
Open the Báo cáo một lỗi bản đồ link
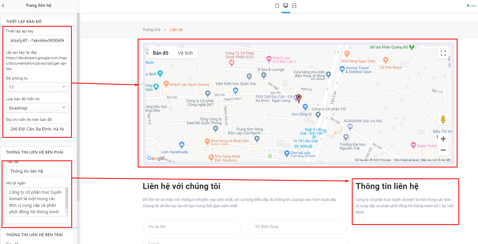tap(436, 160)
